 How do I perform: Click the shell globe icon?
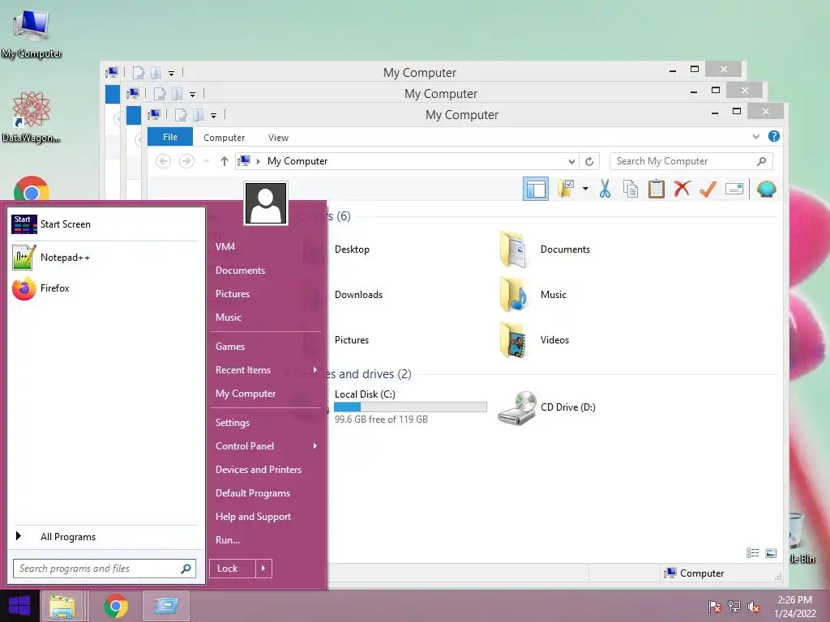(x=767, y=188)
